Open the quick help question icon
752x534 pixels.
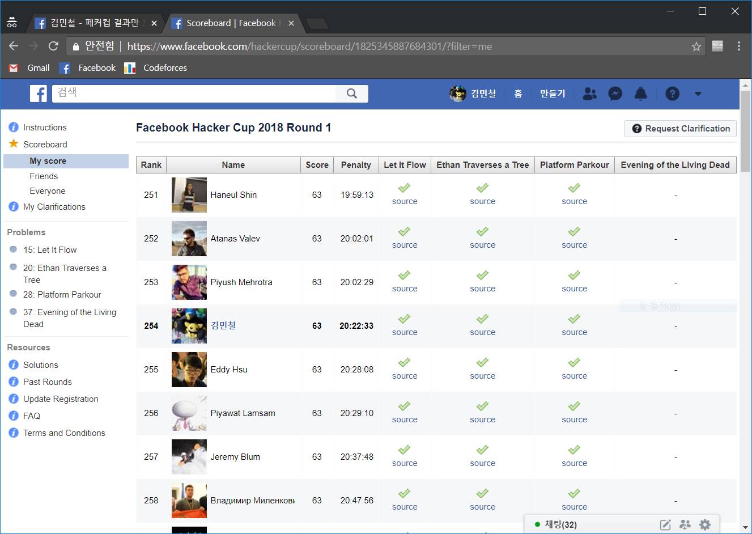tap(672, 94)
